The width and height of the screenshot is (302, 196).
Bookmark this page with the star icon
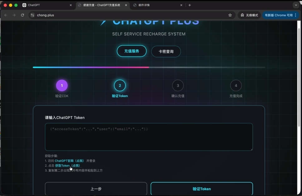(x=230, y=15)
